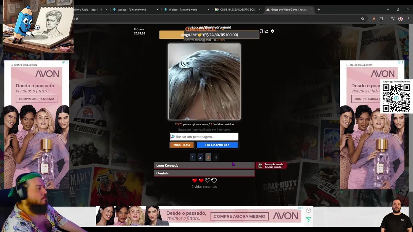Viewport: 413px width, 232px height.
Task: Click the last empty heart
Action: (214, 180)
